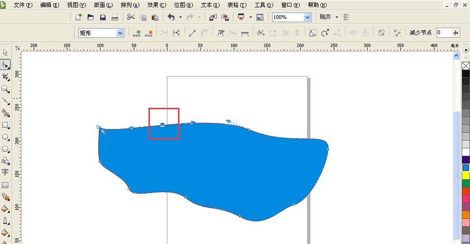Click the Paste clipboard icon
470x244 pixels.
click(x=155, y=17)
